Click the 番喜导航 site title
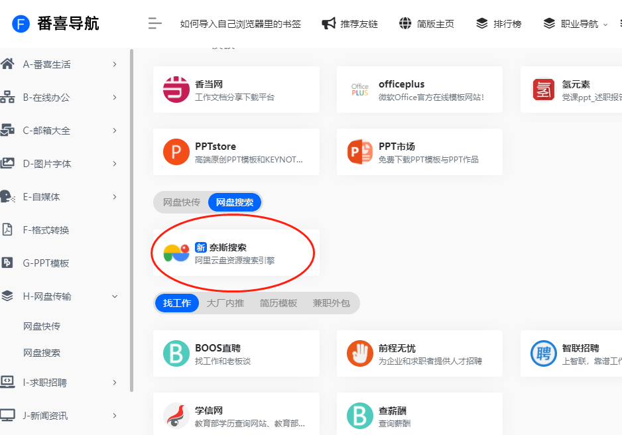 68,24
